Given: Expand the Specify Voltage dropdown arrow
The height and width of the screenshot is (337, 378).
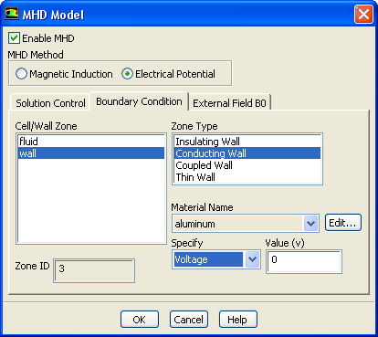Looking at the screenshot, I should tap(252, 259).
